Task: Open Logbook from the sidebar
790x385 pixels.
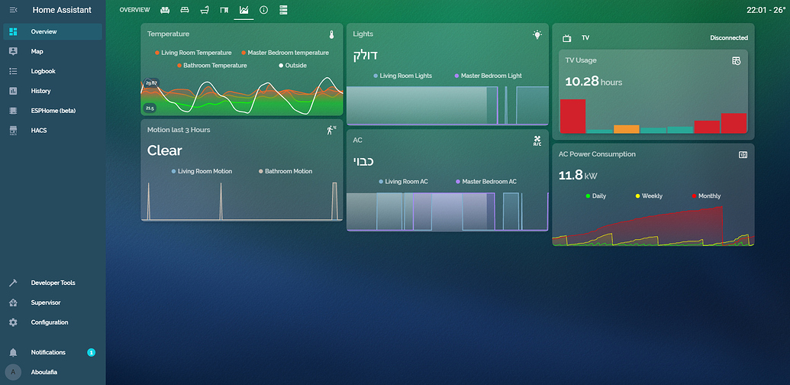Action: [x=43, y=71]
